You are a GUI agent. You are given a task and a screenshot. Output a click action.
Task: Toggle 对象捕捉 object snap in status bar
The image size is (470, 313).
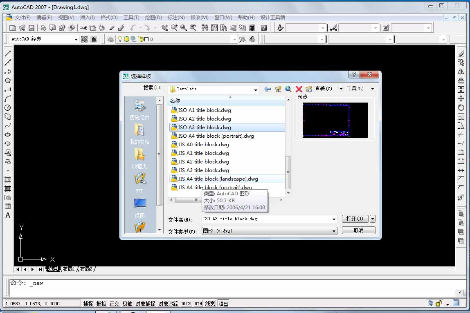[x=145, y=304]
